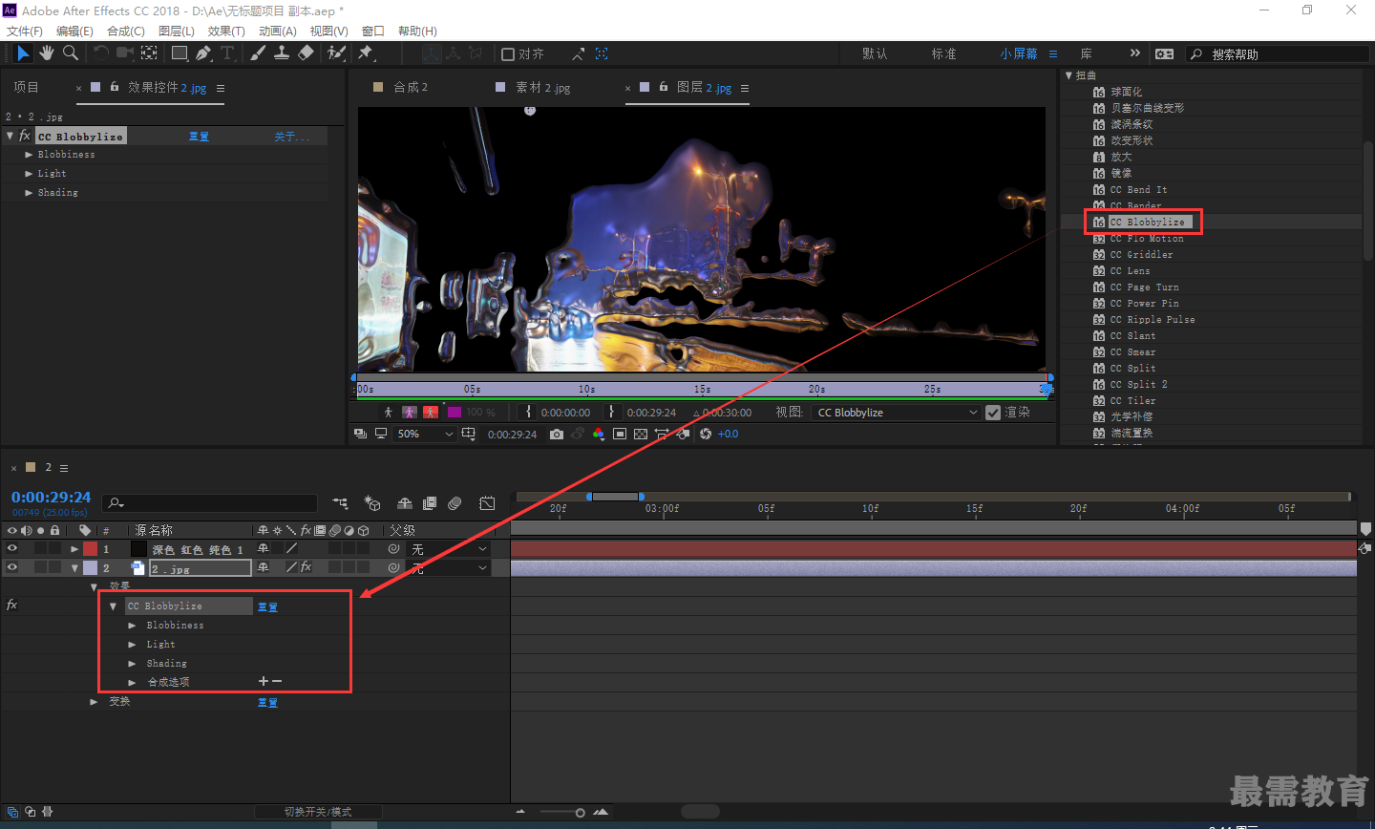Hide layer 1 深色 红色 纯色 1
Image resolution: width=1375 pixels, height=829 pixels.
tap(12, 549)
